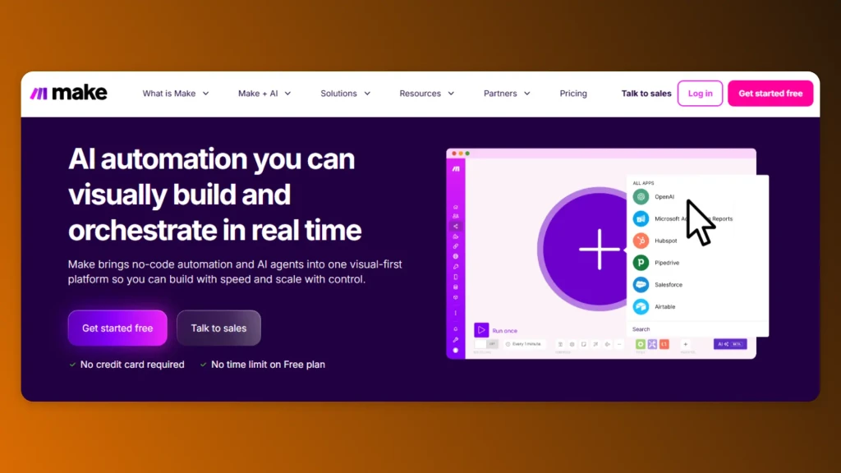841x473 pixels.
Task: Open the Make logo in the navbar
Action: click(68, 93)
